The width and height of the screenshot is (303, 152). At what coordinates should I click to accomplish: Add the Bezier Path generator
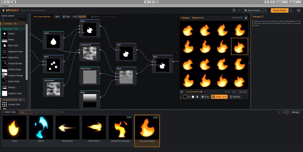coord(13,81)
